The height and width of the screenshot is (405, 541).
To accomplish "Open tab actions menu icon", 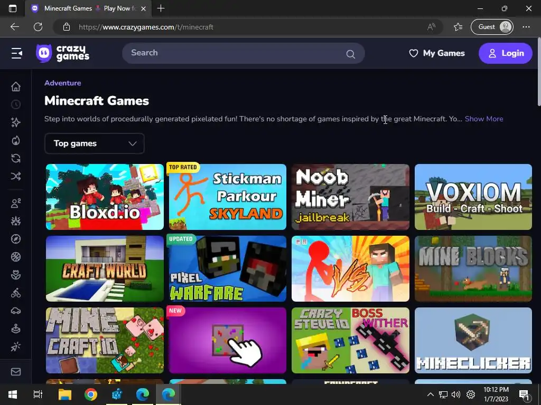I will click(x=13, y=8).
